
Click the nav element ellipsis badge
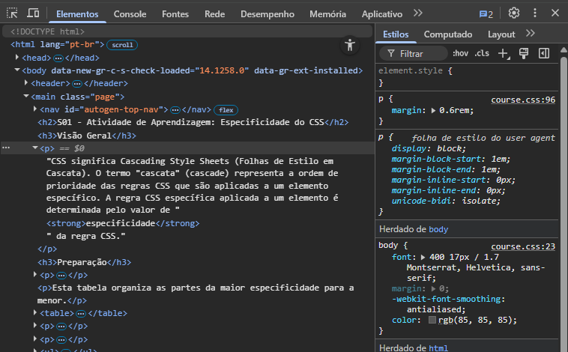(175, 110)
